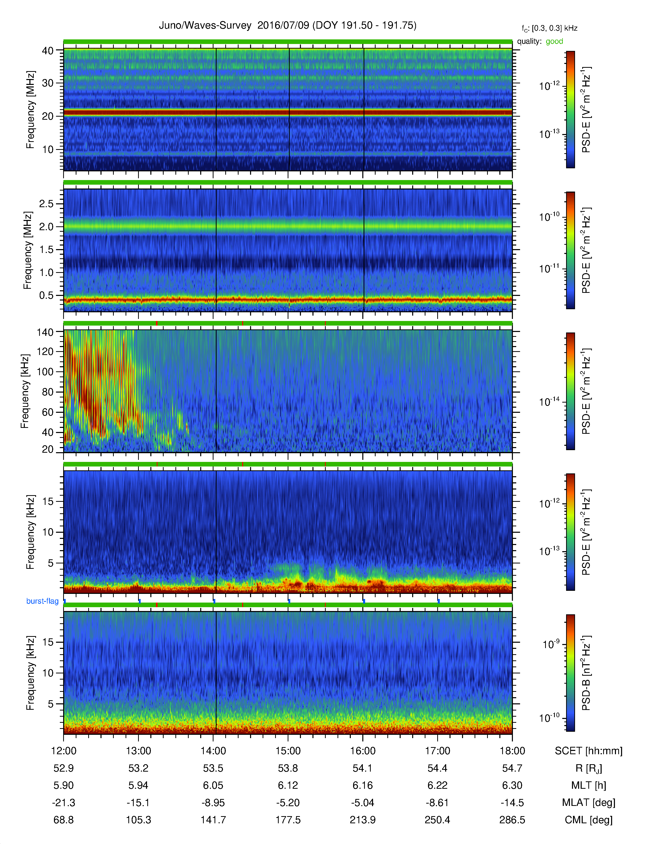The image size is (652, 844).
Task: Click the green quality bar above top panel
Action: click(288, 42)
